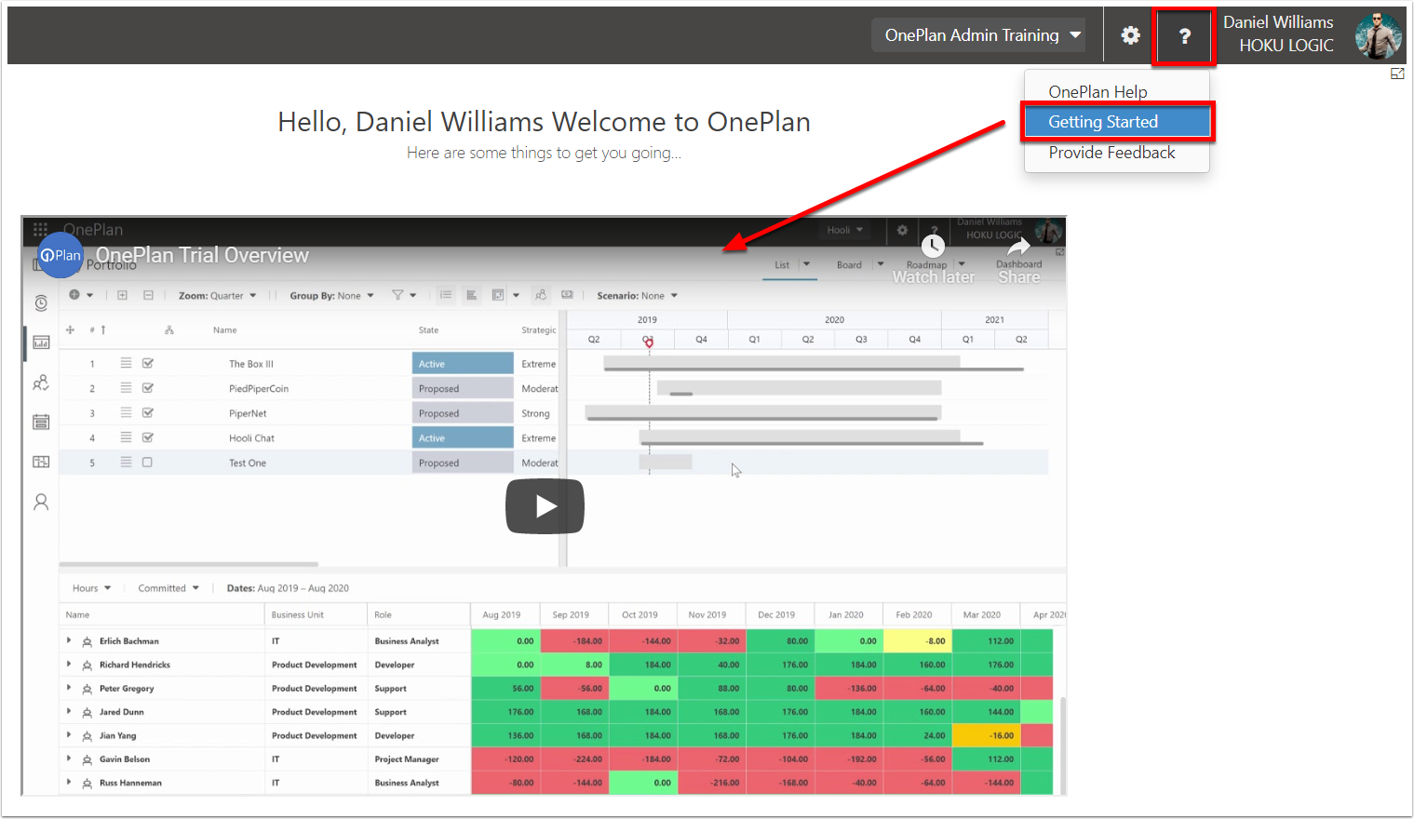Click the OnePlan Trial Overview video title
The image size is (1414, 819).
(x=202, y=255)
